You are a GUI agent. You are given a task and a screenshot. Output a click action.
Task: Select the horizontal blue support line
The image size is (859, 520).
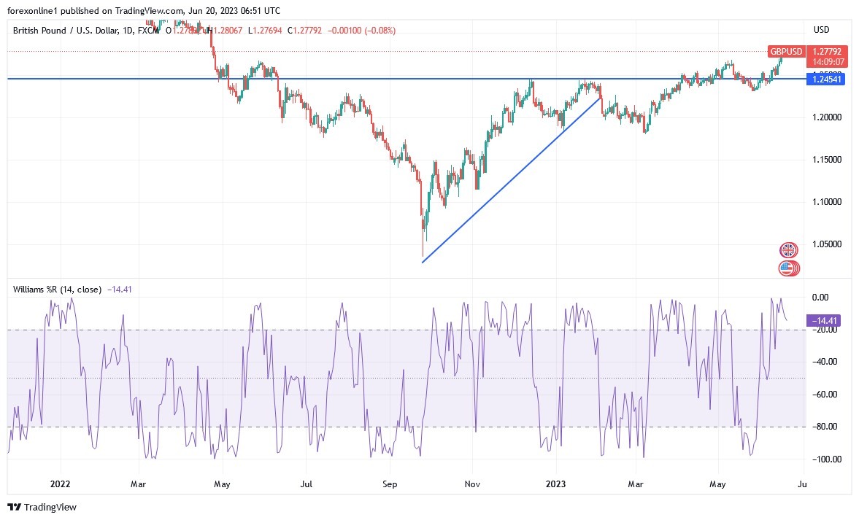[407, 79]
